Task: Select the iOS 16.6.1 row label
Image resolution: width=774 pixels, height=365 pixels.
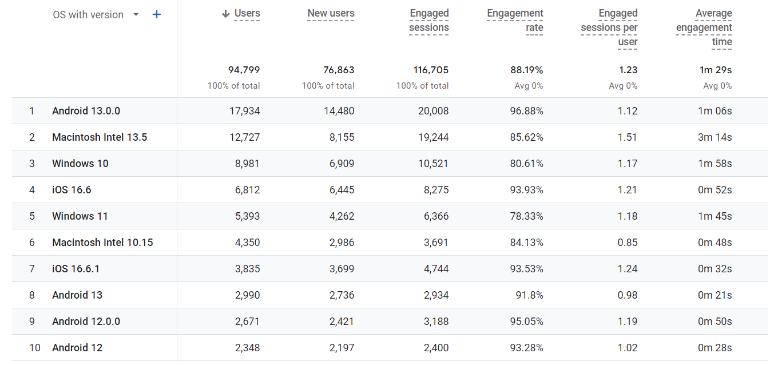Action: [76, 269]
